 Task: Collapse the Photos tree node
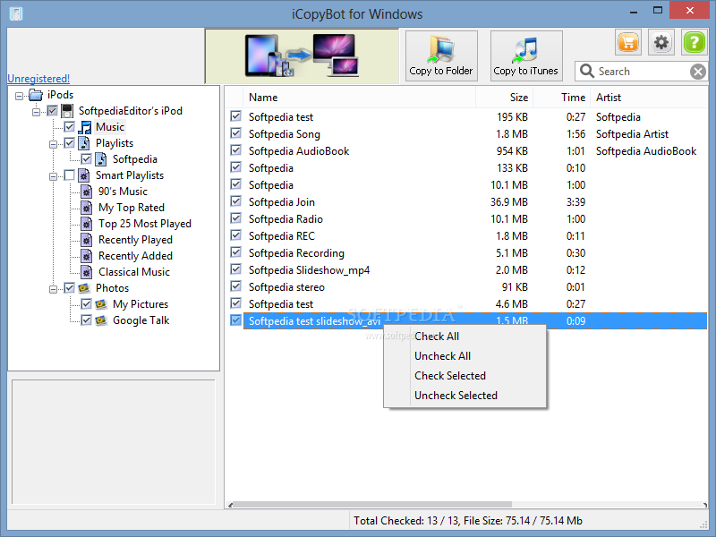pyautogui.click(x=53, y=289)
